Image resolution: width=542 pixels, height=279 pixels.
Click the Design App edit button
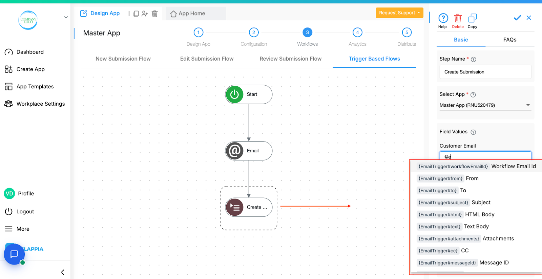tap(100, 13)
